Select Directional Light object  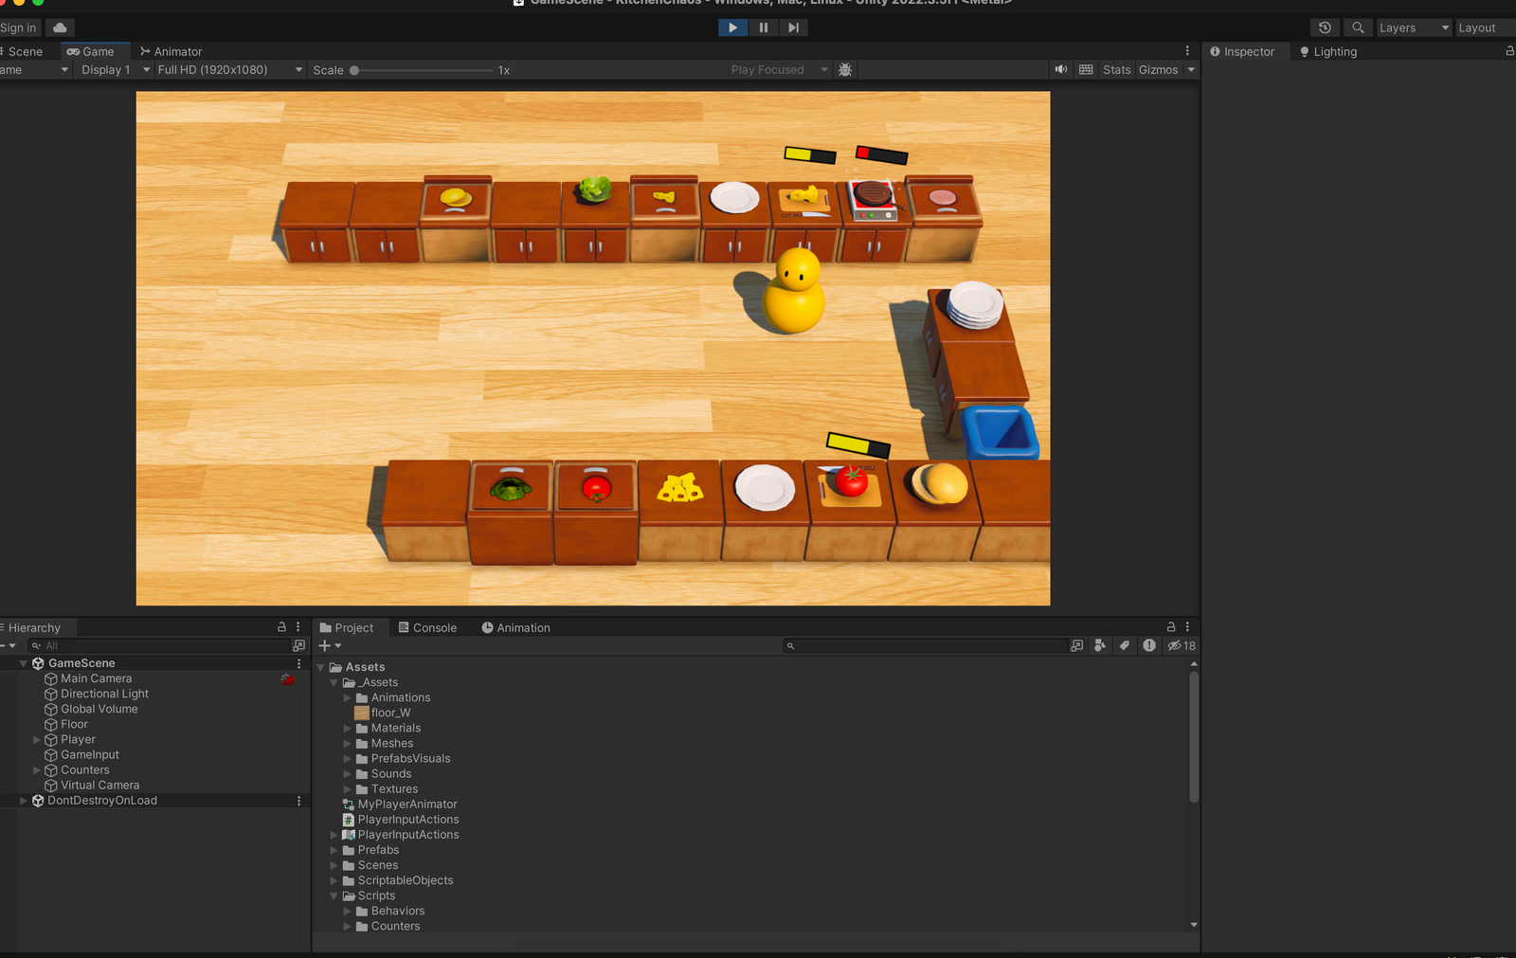pyautogui.click(x=104, y=694)
